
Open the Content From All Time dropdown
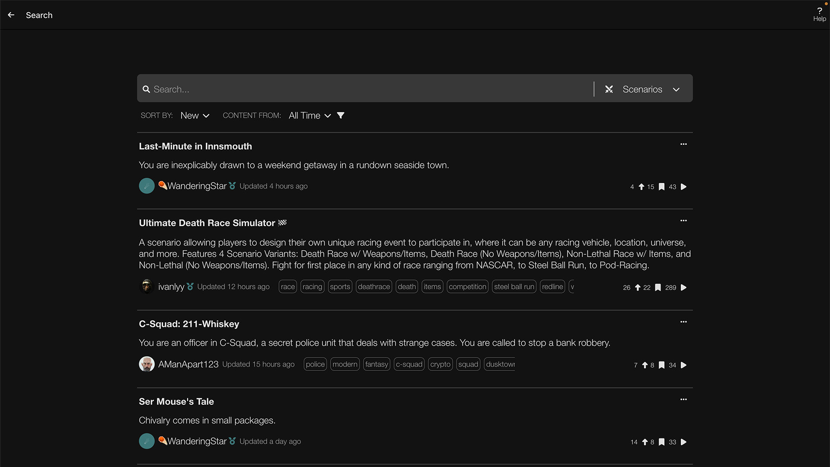point(310,115)
